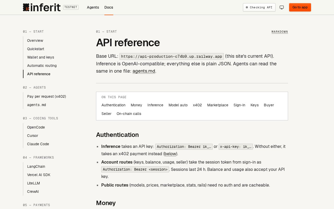The width and height of the screenshot is (334, 209).
Task: Click the TESTNET badge
Action: point(71,7)
